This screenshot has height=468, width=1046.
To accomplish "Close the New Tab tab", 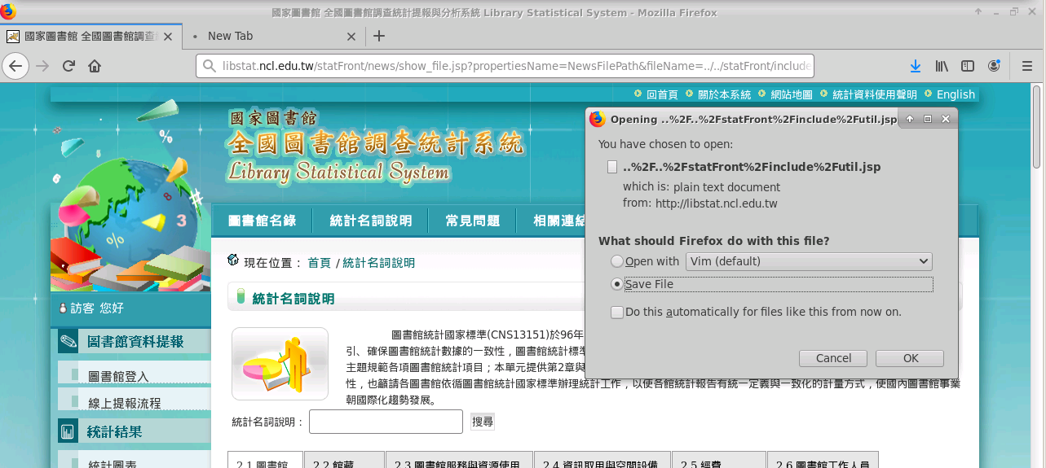I will [x=351, y=37].
